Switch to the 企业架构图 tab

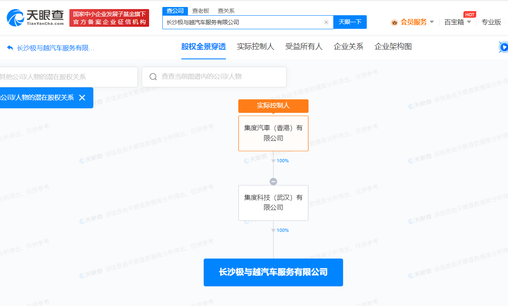click(393, 47)
